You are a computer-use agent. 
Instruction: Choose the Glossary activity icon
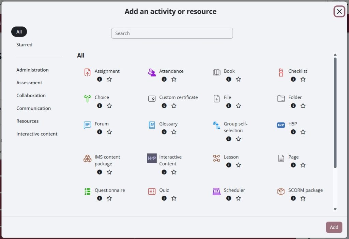(x=152, y=124)
